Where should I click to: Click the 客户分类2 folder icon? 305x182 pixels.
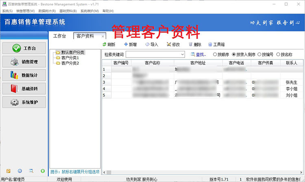pyautogui.click(x=58, y=63)
